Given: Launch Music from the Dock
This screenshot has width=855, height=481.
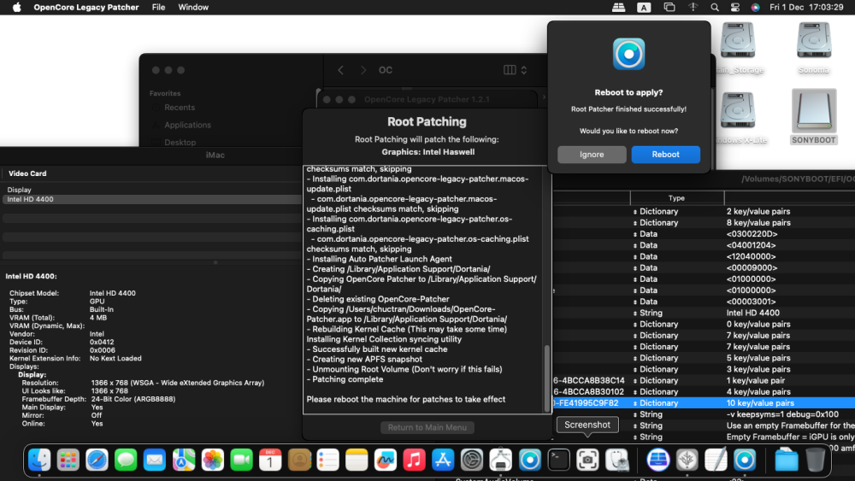Looking at the screenshot, I should click(415, 460).
